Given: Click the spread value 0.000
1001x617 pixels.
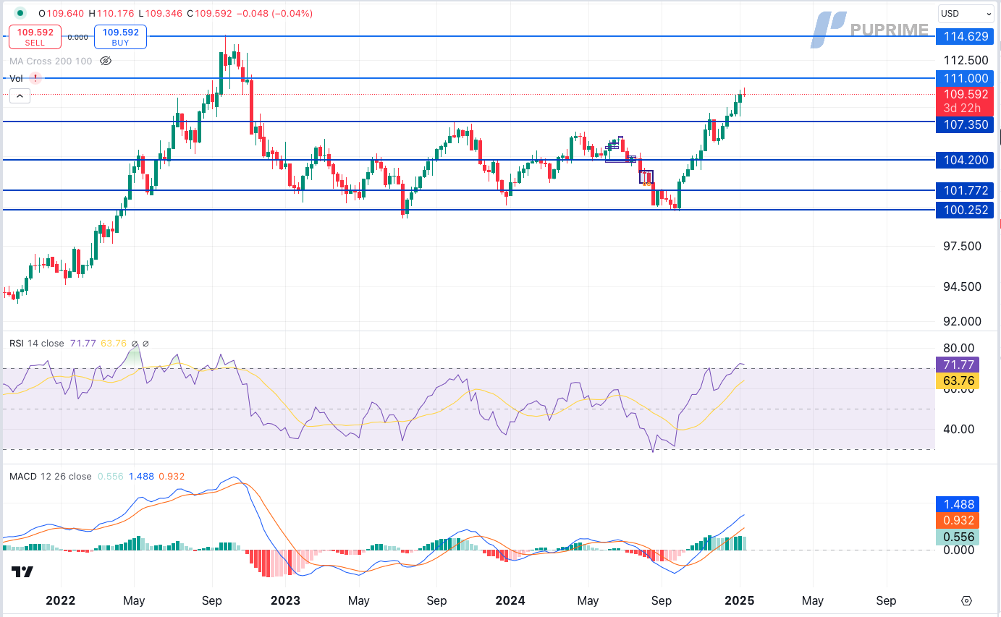Looking at the screenshot, I should 77,37.
